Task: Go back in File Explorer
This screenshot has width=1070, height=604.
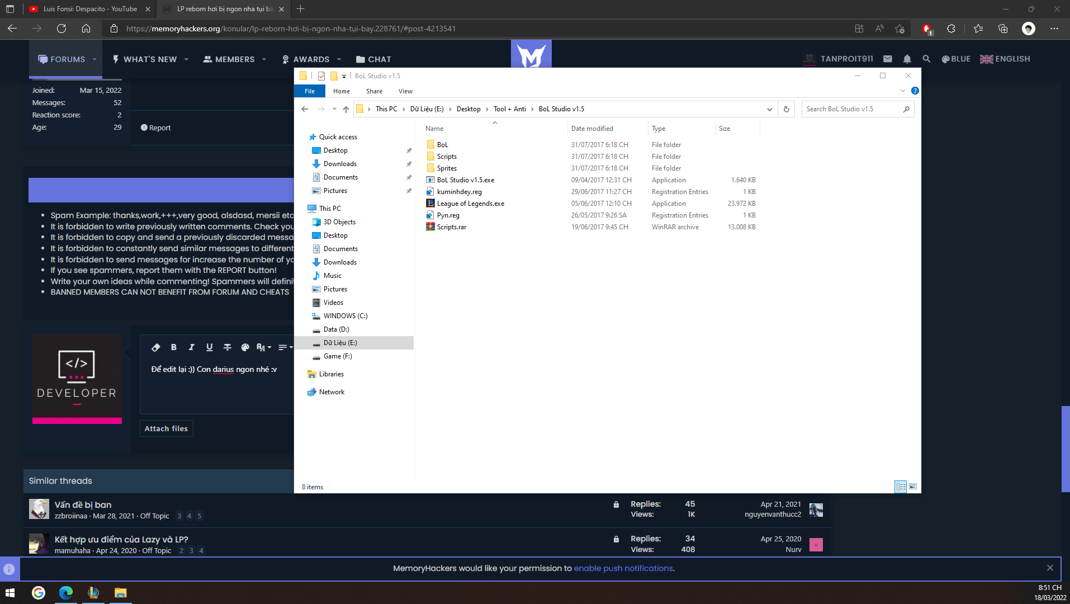Action: click(x=305, y=109)
